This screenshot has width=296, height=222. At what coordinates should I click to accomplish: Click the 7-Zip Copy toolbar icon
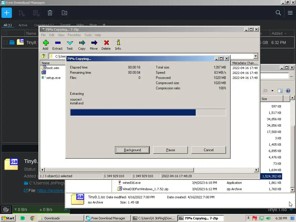click(x=82, y=45)
